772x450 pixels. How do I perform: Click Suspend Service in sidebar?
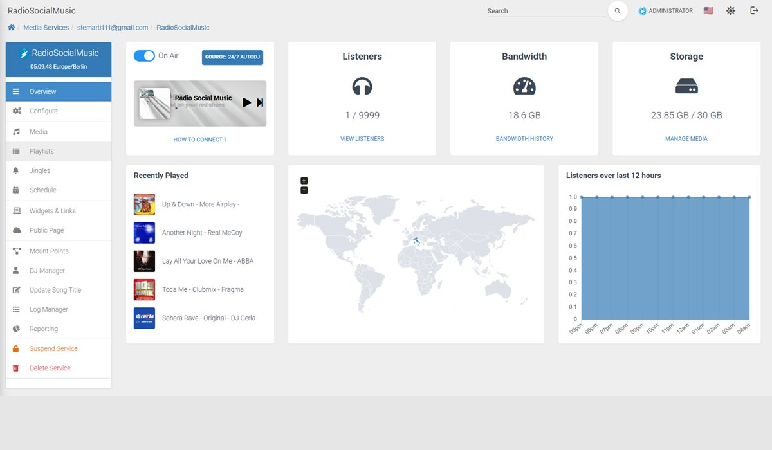point(59,348)
